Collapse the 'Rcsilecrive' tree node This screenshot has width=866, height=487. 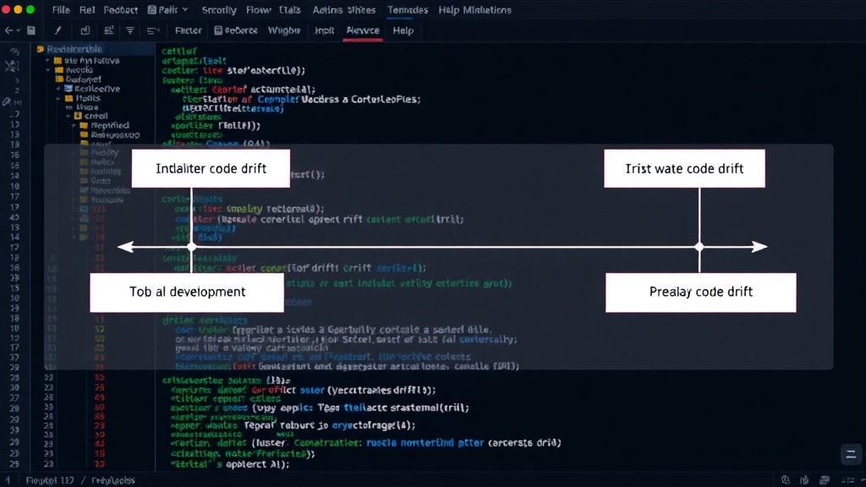coord(58,88)
